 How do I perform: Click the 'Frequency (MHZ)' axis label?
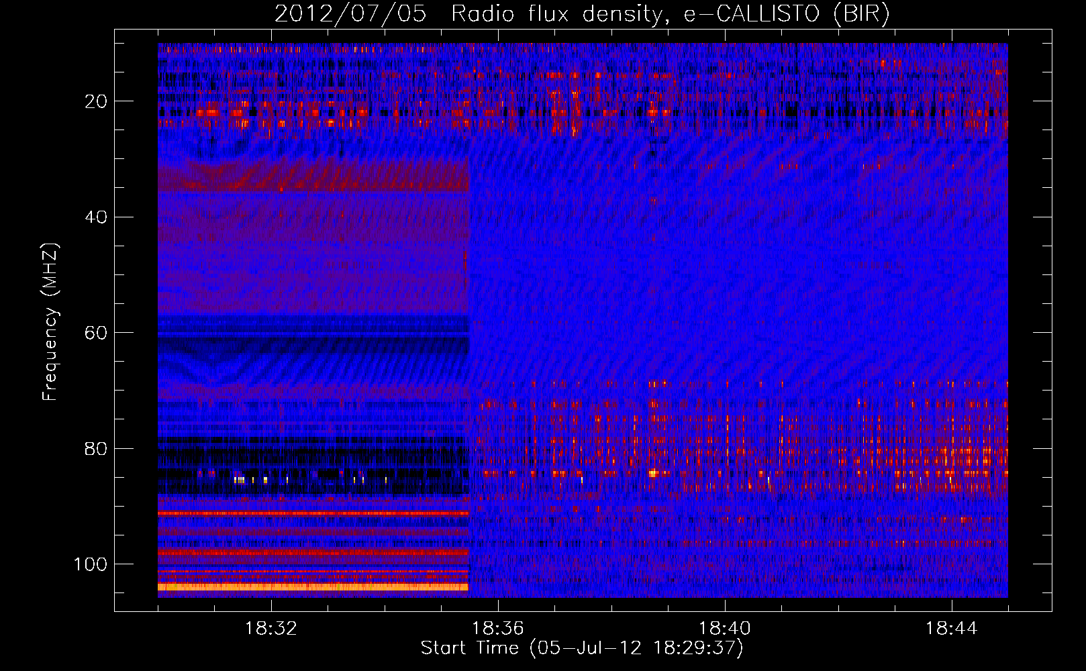tap(50, 322)
